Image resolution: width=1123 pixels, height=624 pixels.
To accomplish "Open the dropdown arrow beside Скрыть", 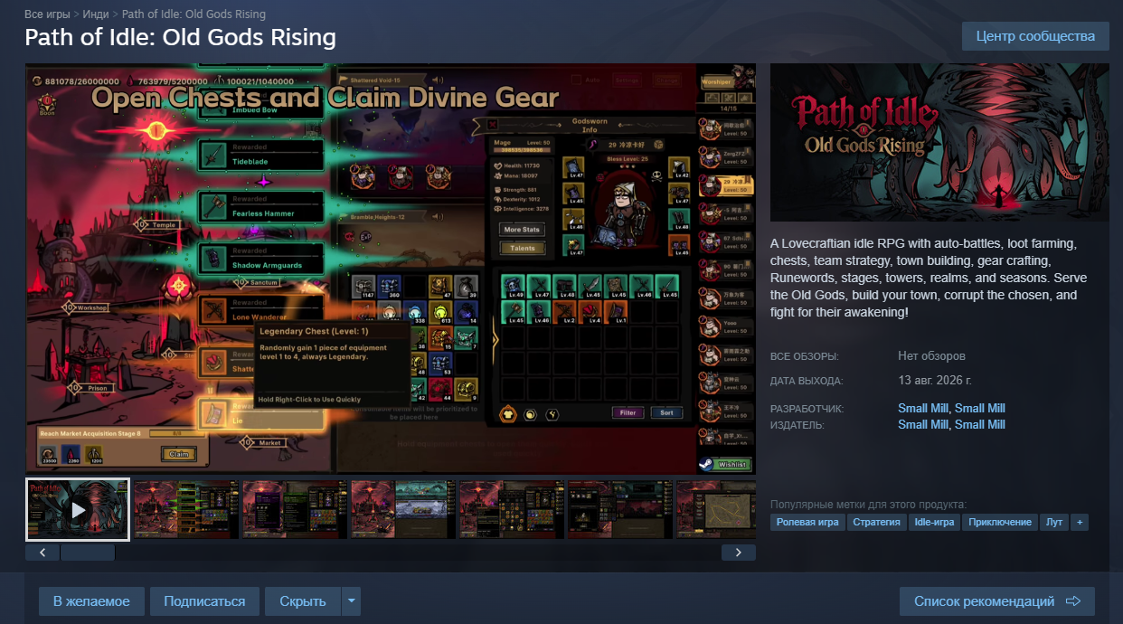I will (x=352, y=601).
